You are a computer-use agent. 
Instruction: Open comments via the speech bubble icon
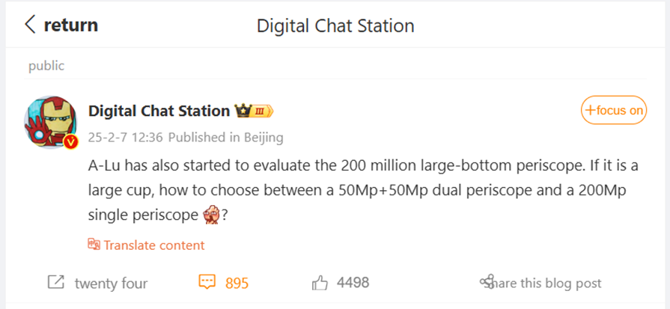click(207, 283)
